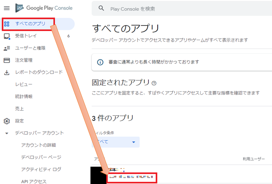Click the Play Console を検索 search field
The width and height of the screenshot is (272, 184).
click(x=182, y=8)
